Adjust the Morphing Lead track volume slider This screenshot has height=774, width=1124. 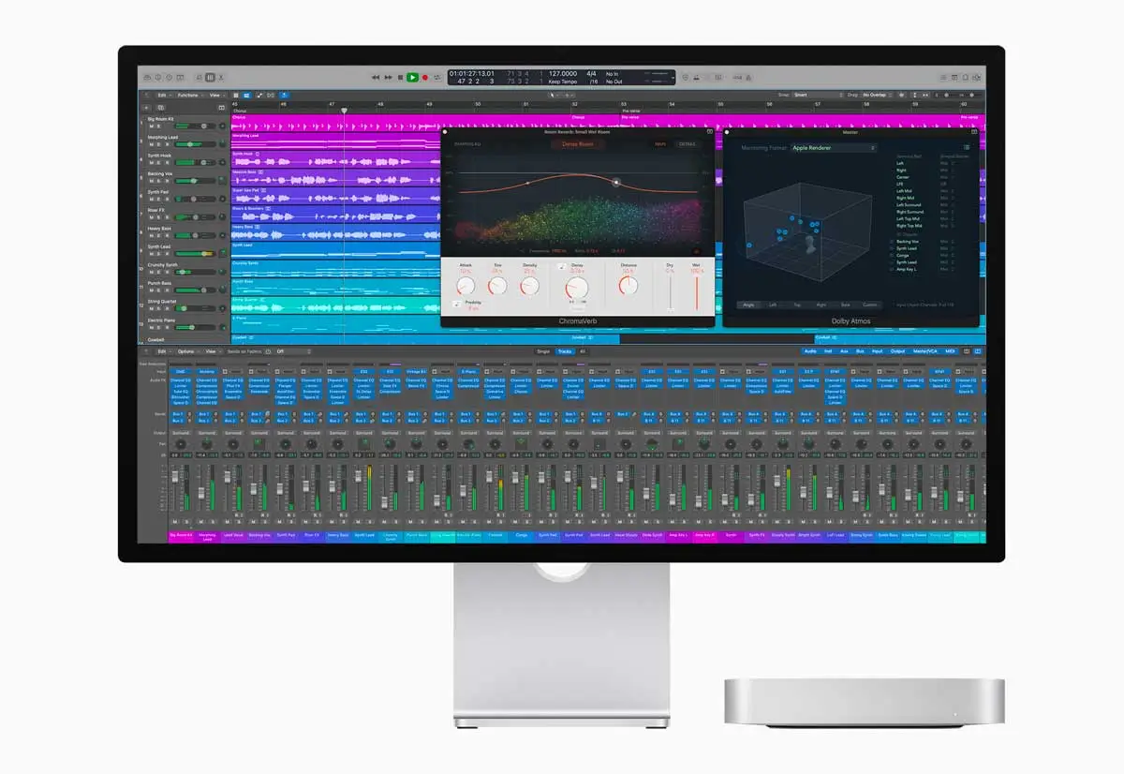pyautogui.click(x=195, y=144)
